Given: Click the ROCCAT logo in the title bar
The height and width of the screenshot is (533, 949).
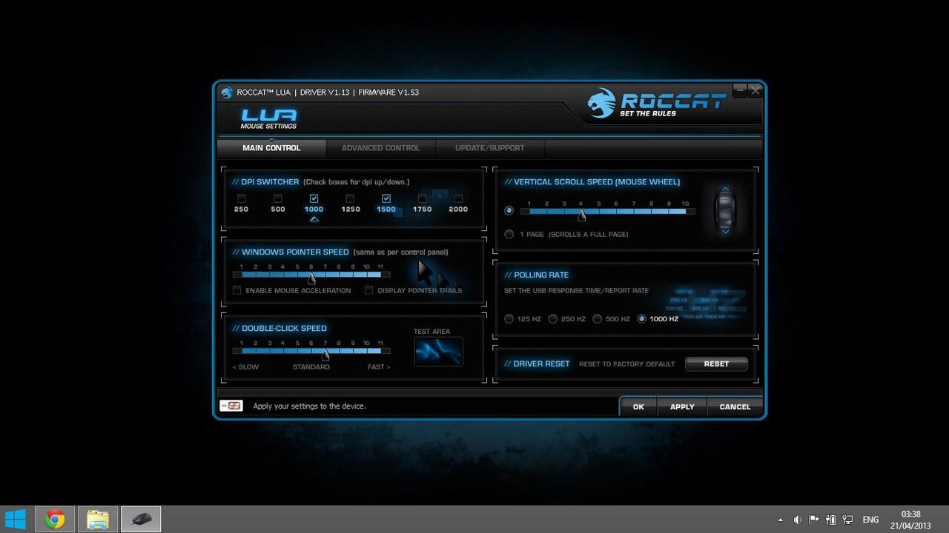Looking at the screenshot, I should pyautogui.click(x=227, y=93).
